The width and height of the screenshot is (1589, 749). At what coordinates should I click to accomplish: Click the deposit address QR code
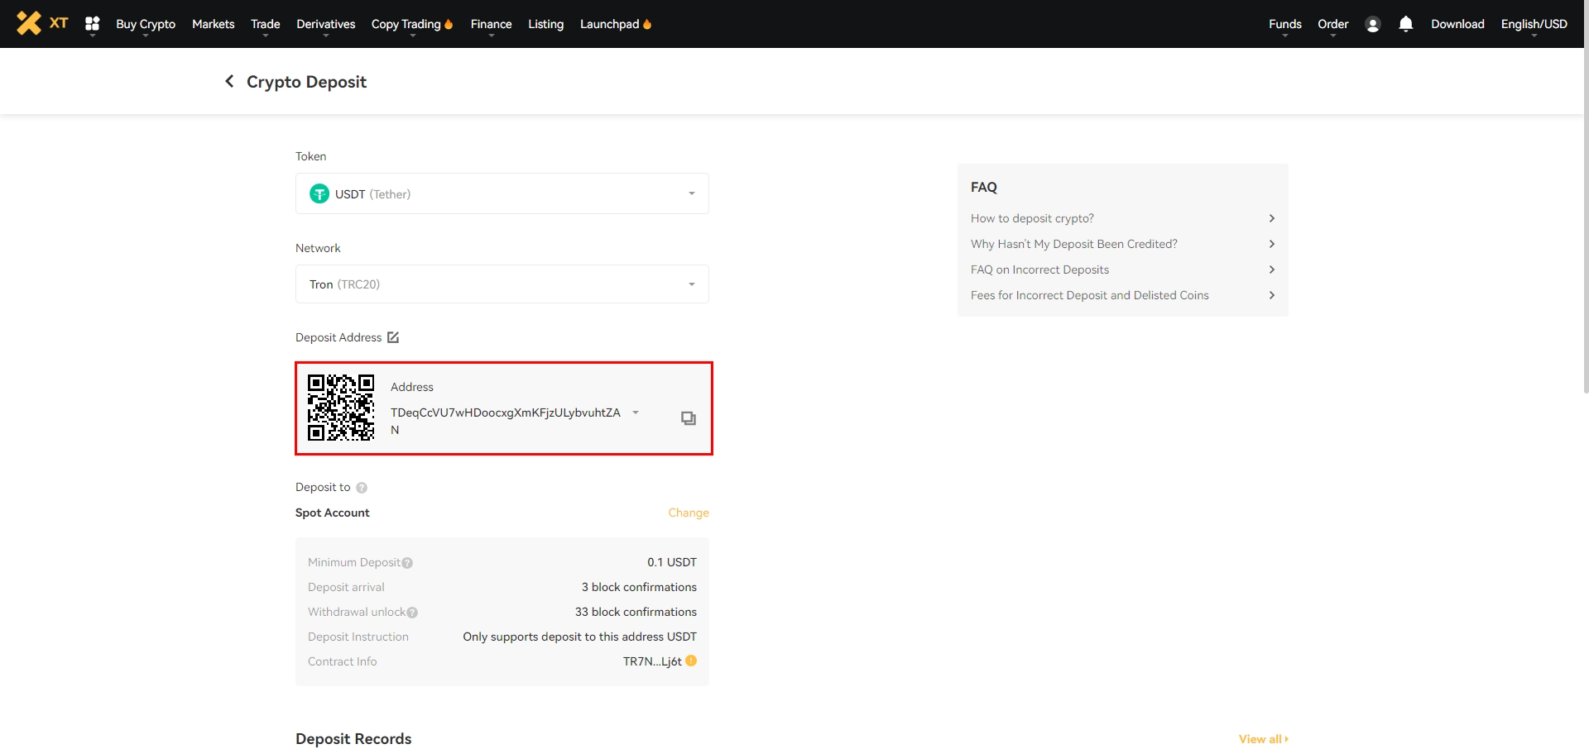pos(341,408)
